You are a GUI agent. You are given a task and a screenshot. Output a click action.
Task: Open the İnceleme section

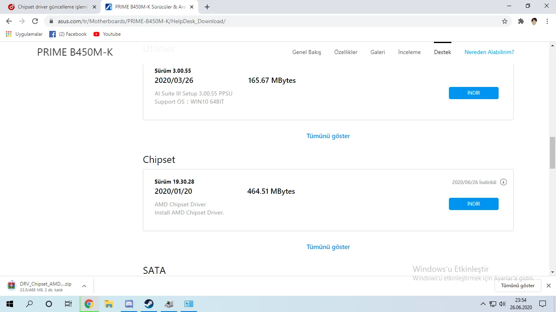[x=409, y=52]
